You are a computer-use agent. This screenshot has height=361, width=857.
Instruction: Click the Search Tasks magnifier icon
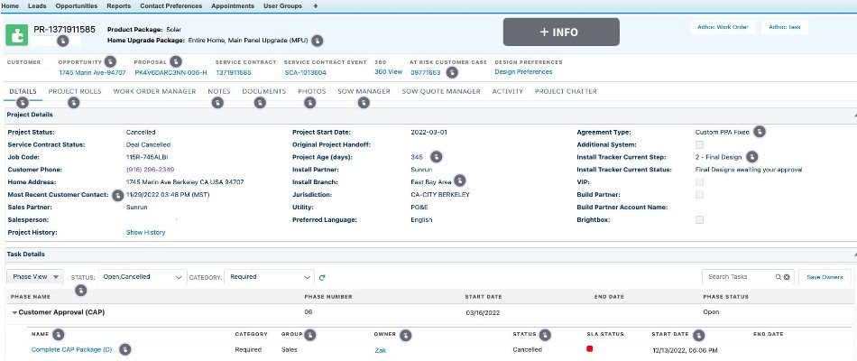(x=778, y=277)
